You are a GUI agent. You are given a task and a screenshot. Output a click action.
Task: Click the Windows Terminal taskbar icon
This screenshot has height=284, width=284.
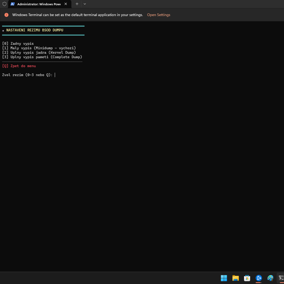tap(281, 278)
